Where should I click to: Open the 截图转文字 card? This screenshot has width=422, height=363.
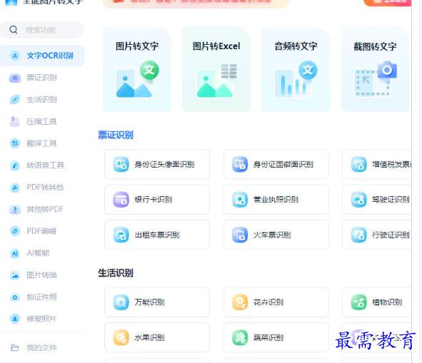[375, 69]
